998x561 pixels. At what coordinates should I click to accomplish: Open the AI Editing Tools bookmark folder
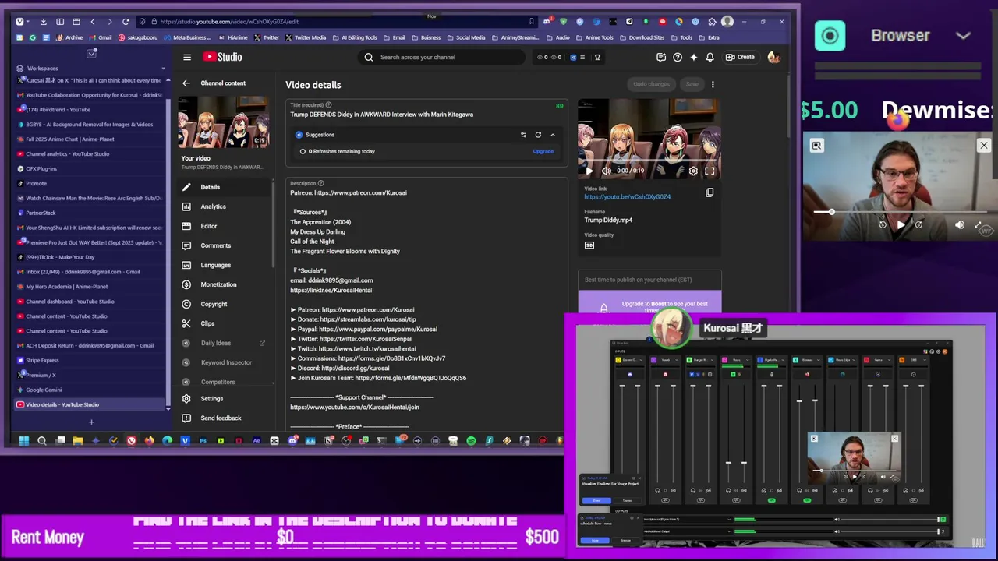click(x=354, y=37)
